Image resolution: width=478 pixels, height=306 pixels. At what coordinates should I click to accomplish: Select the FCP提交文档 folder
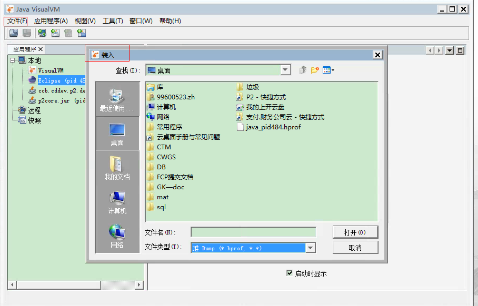[170, 177]
